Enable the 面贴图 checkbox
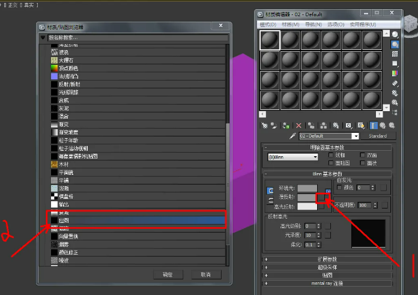The image size is (418, 295). [x=331, y=163]
